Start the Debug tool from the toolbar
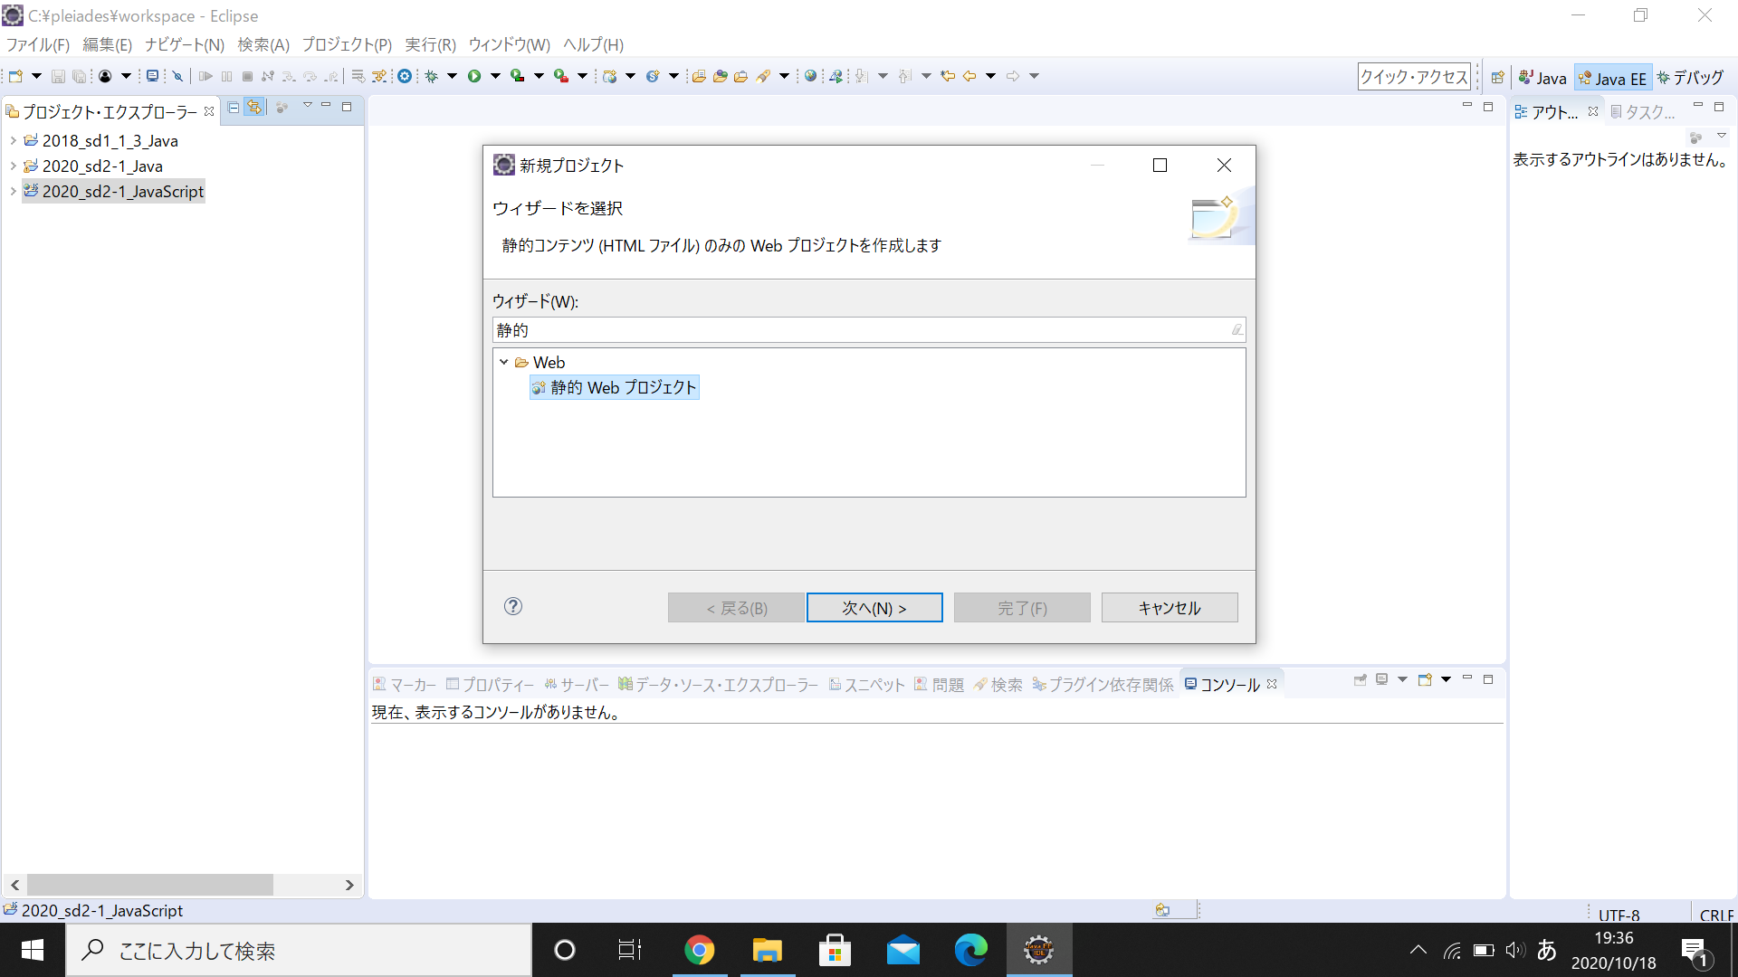Viewport: 1738px width, 977px height. pyautogui.click(x=429, y=76)
